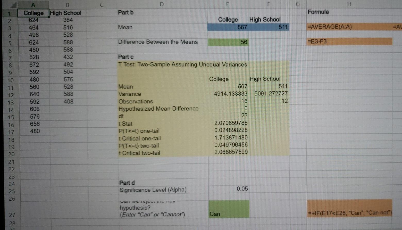Click the Significance Level (Alpha) label
The height and width of the screenshot is (230, 402).
153,190
